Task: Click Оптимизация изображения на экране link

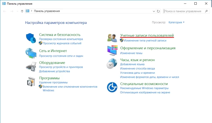Action: tap(145, 93)
